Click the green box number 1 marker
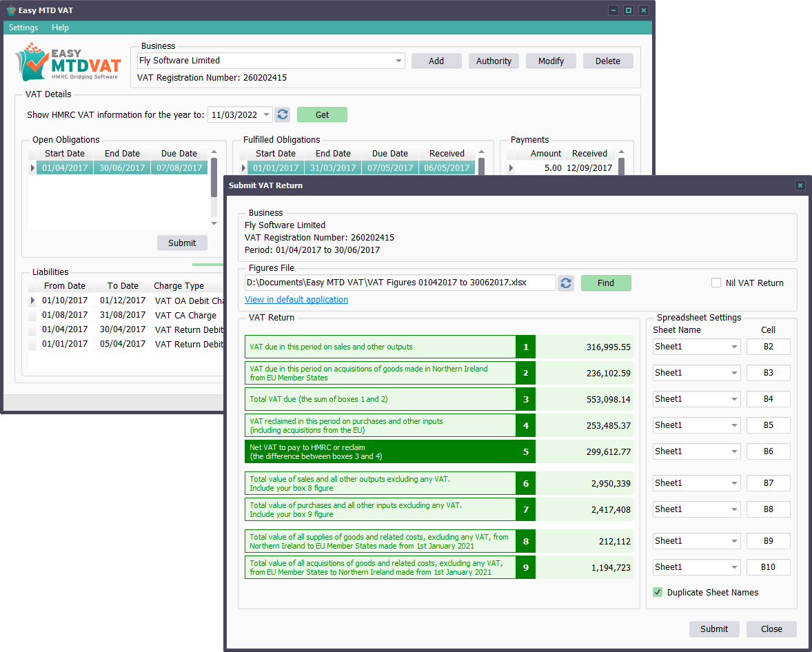Image resolution: width=812 pixels, height=652 pixels. pyautogui.click(x=526, y=347)
